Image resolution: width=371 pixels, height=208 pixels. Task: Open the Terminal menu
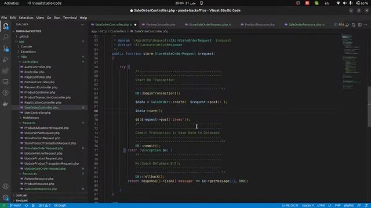[70, 18]
